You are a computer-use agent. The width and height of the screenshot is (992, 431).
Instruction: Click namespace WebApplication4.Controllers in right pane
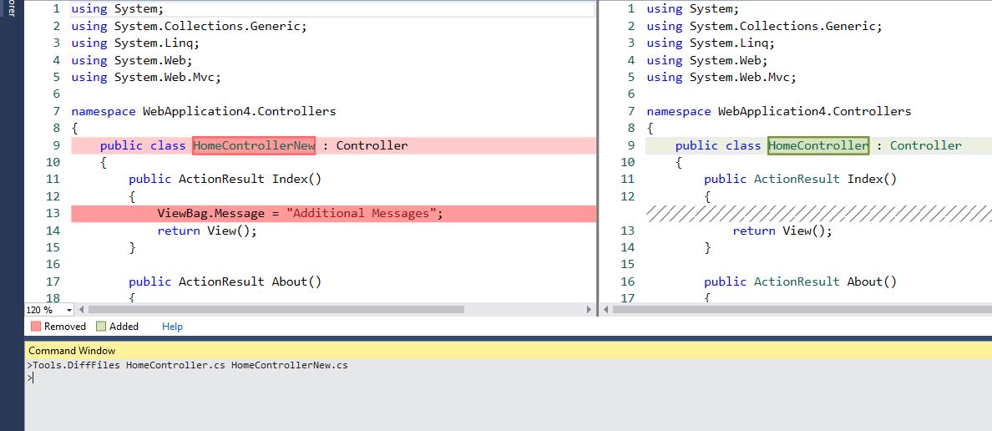tap(779, 111)
